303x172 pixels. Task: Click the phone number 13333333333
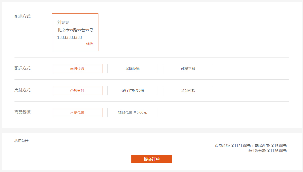click(x=69, y=38)
